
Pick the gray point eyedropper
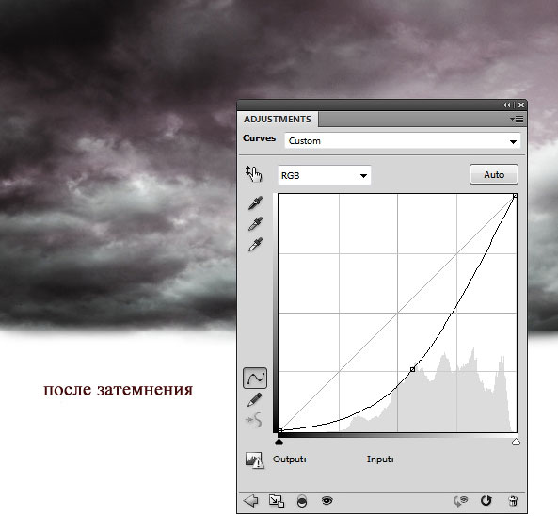pos(255,224)
